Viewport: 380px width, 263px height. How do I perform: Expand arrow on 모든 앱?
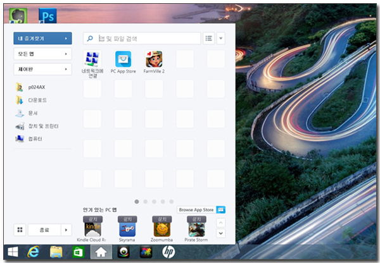[66, 54]
